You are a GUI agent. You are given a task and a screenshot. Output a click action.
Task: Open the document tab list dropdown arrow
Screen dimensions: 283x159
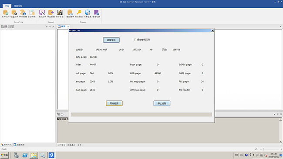pos(280,26)
